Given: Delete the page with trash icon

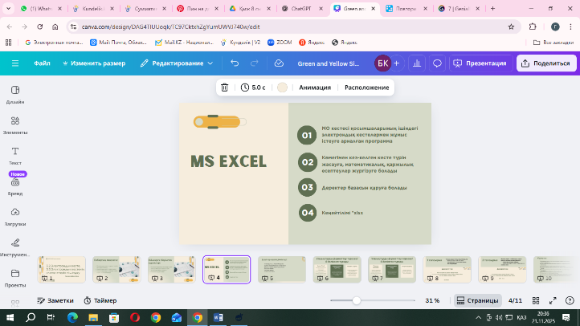Looking at the screenshot, I should point(224,88).
